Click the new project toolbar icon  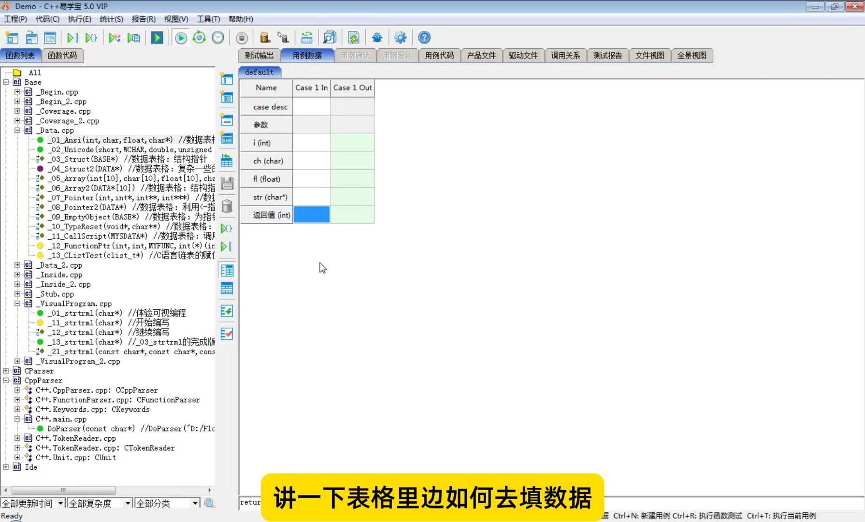[x=12, y=38]
